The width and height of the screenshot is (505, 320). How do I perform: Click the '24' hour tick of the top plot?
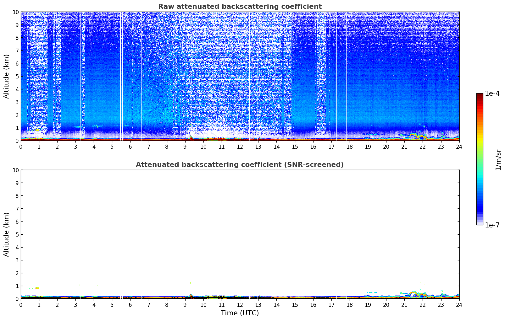pos(459,147)
